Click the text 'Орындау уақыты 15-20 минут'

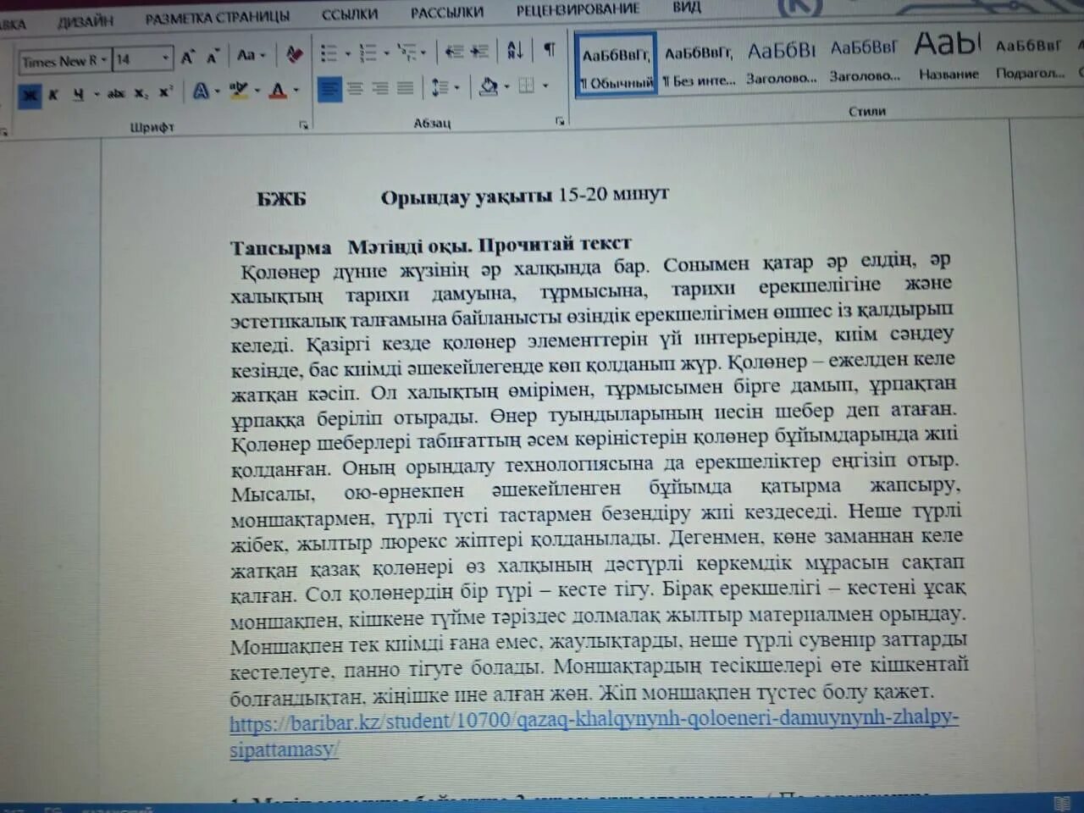point(525,196)
